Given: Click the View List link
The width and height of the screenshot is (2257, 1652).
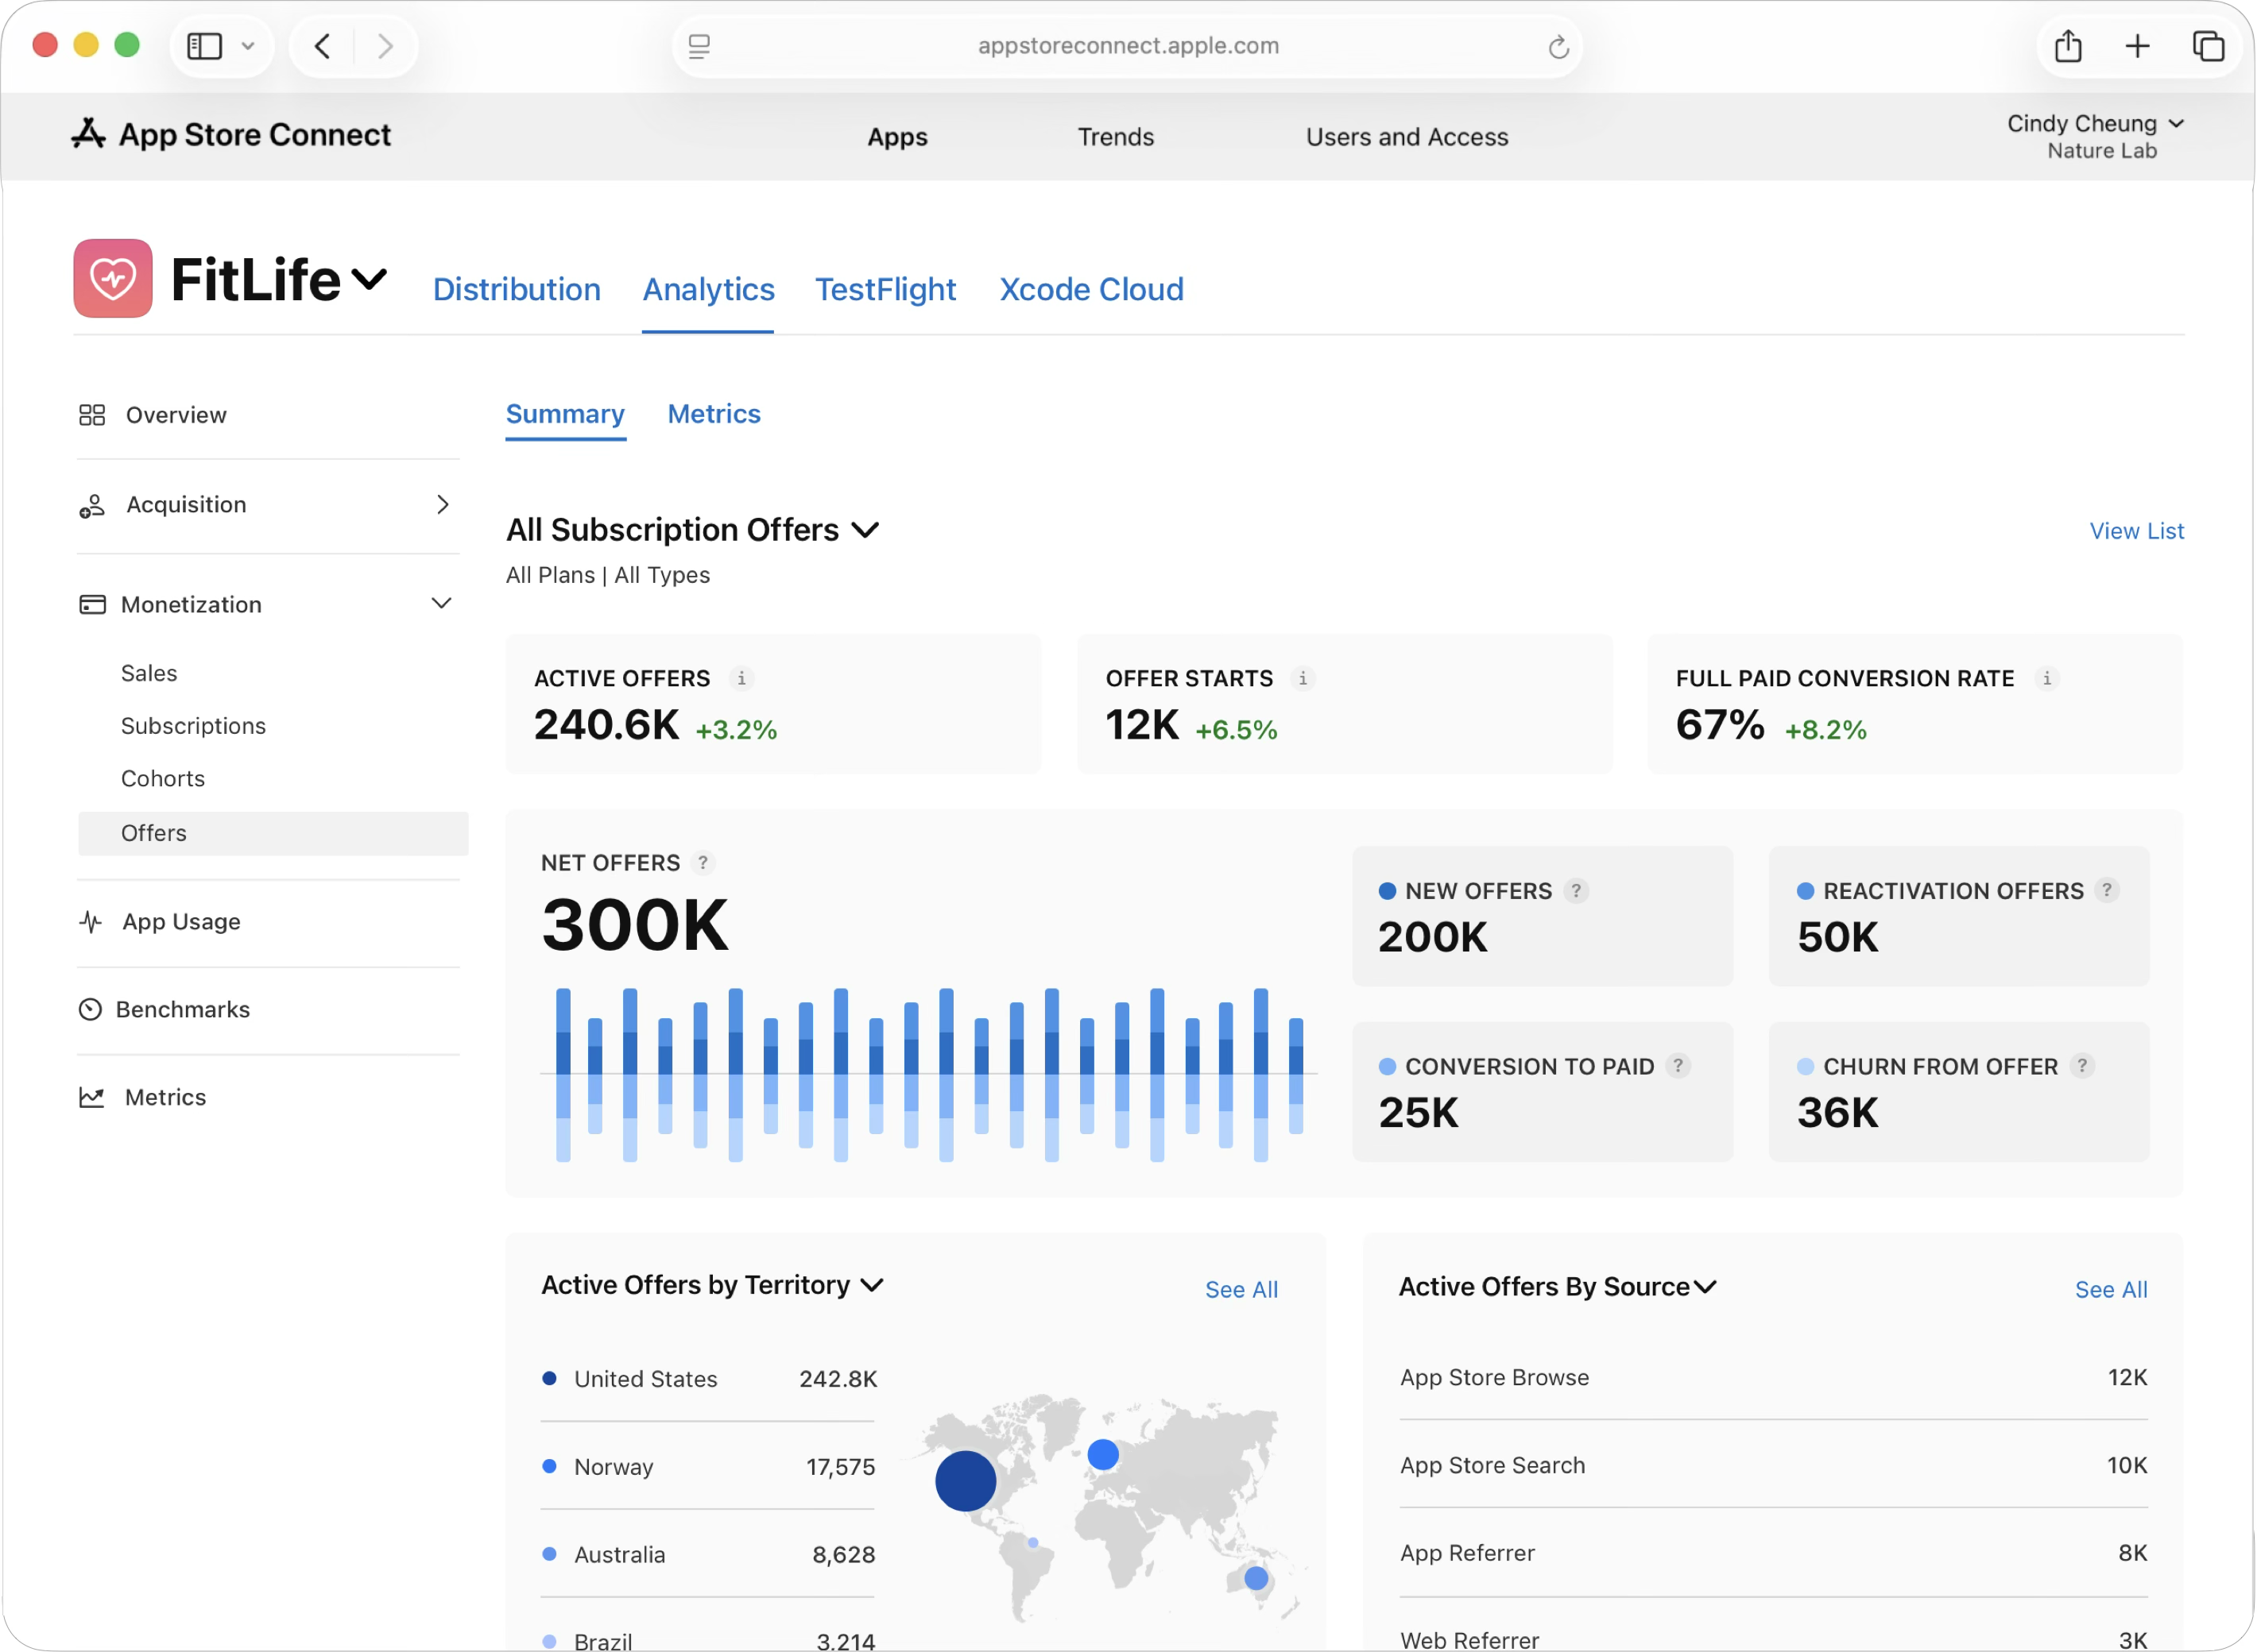Looking at the screenshot, I should 2136,531.
